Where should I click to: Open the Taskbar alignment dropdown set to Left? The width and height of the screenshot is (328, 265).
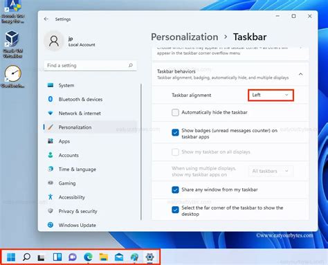pos(271,95)
